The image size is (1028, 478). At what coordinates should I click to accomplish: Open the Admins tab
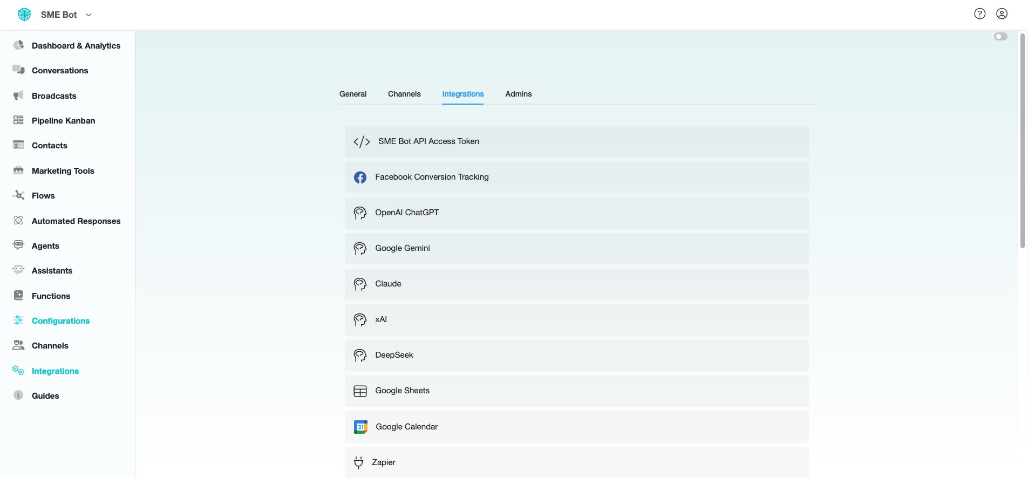tap(519, 94)
